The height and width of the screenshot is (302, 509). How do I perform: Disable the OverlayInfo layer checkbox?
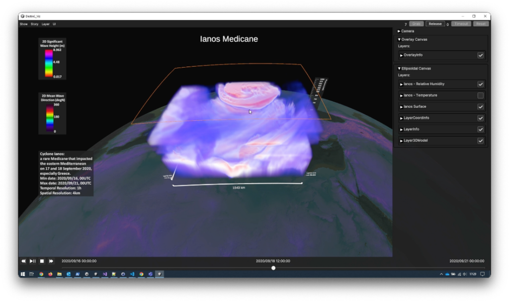(480, 55)
